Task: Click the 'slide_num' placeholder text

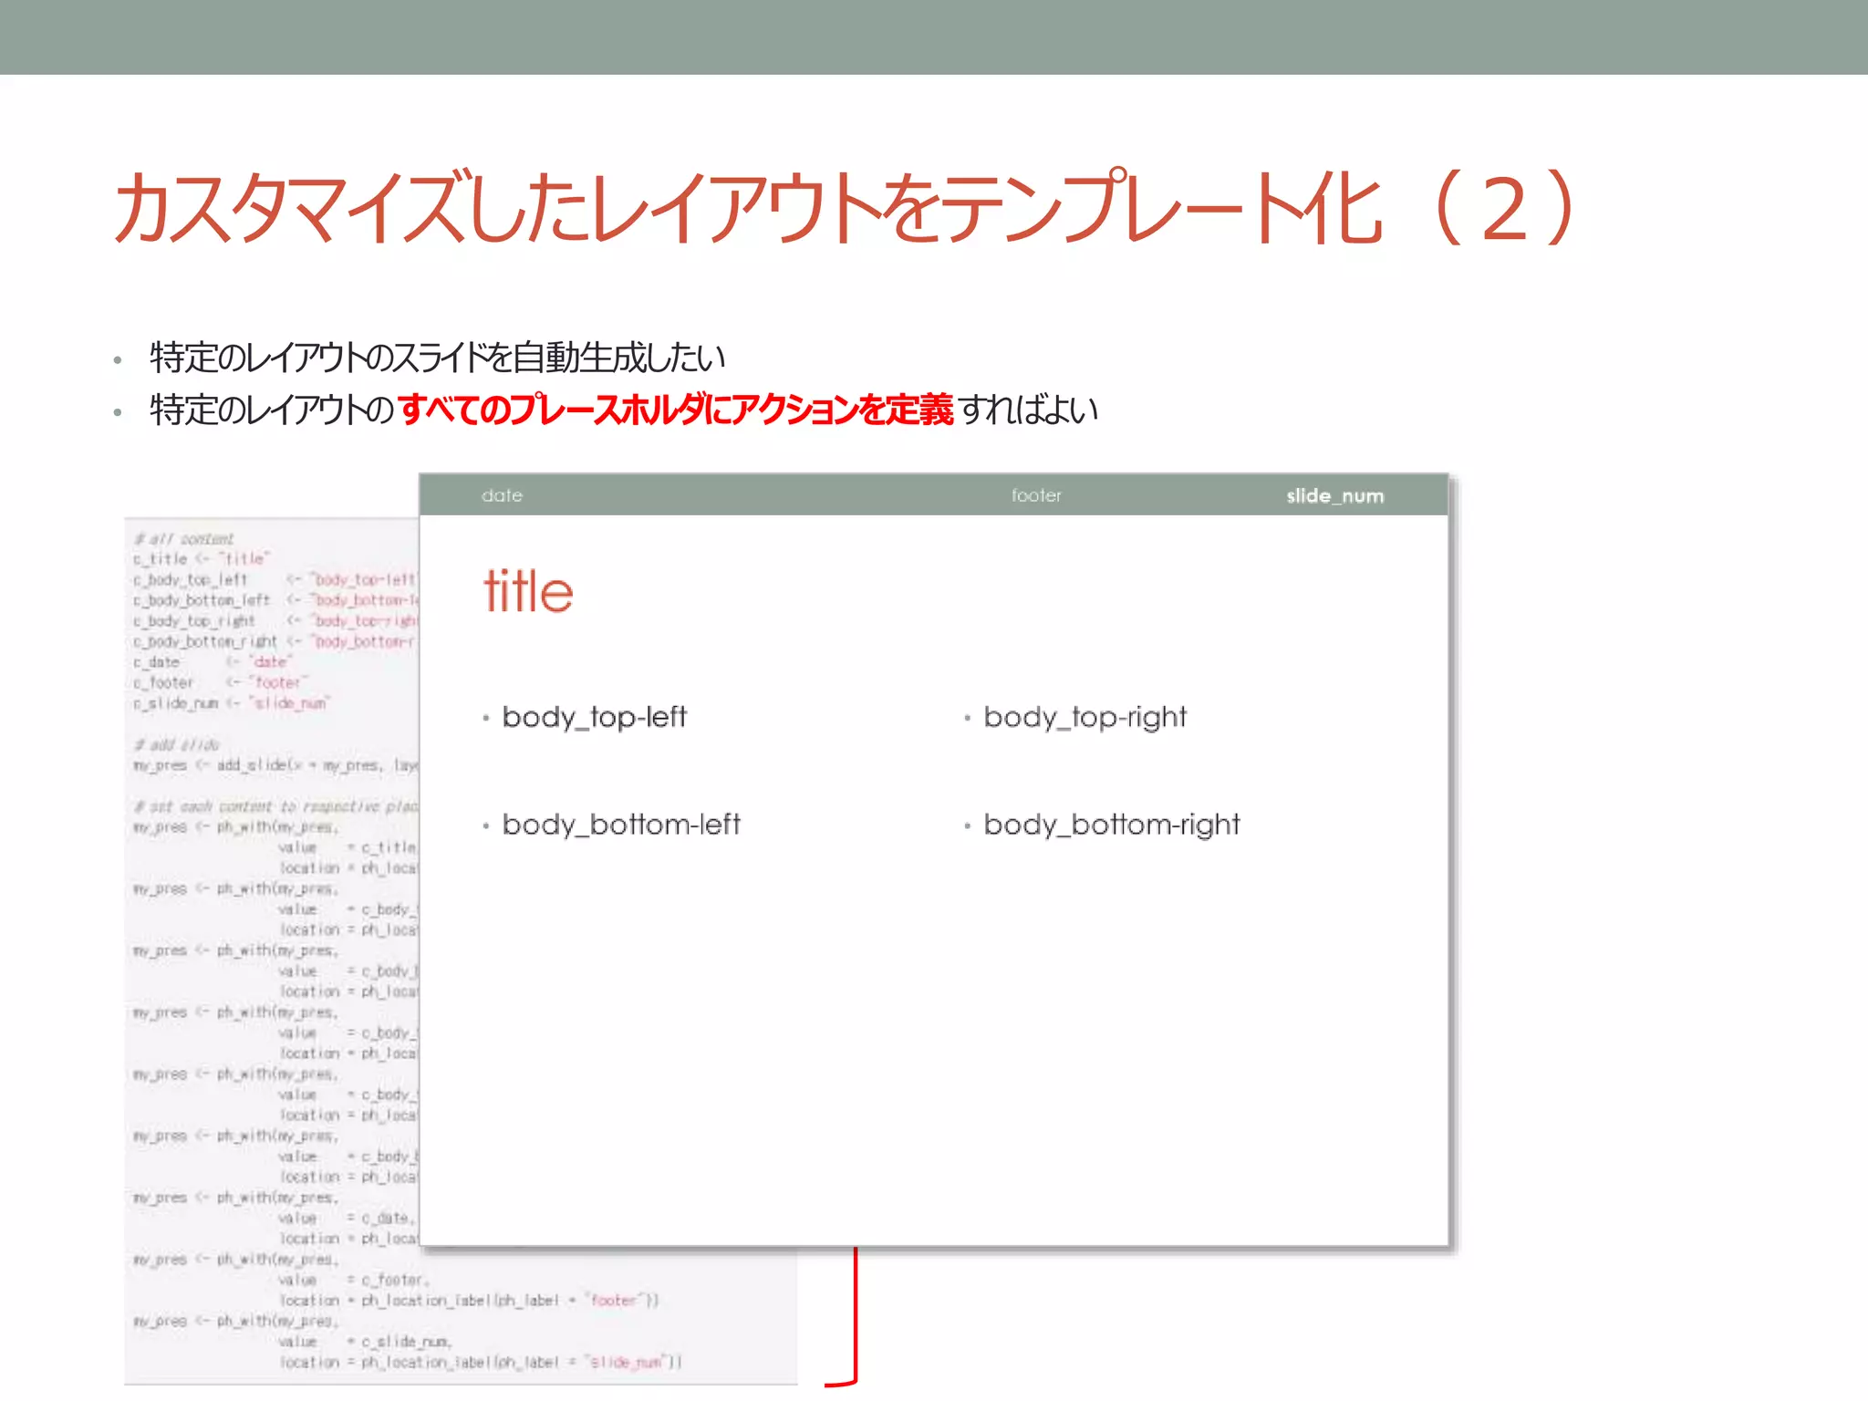Action: click(1334, 496)
